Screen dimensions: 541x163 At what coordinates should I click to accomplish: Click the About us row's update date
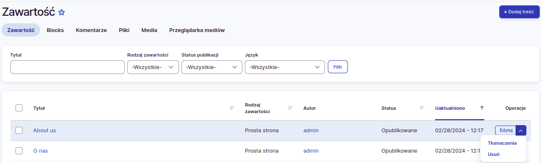[459, 130]
